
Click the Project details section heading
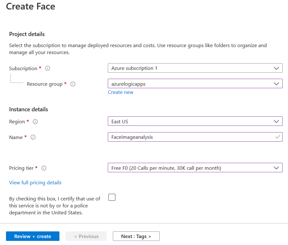point(27,34)
